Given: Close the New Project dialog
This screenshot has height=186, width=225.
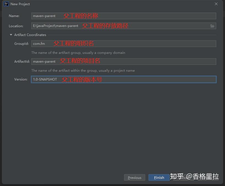Looking at the screenshot, I should [x=216, y=4].
